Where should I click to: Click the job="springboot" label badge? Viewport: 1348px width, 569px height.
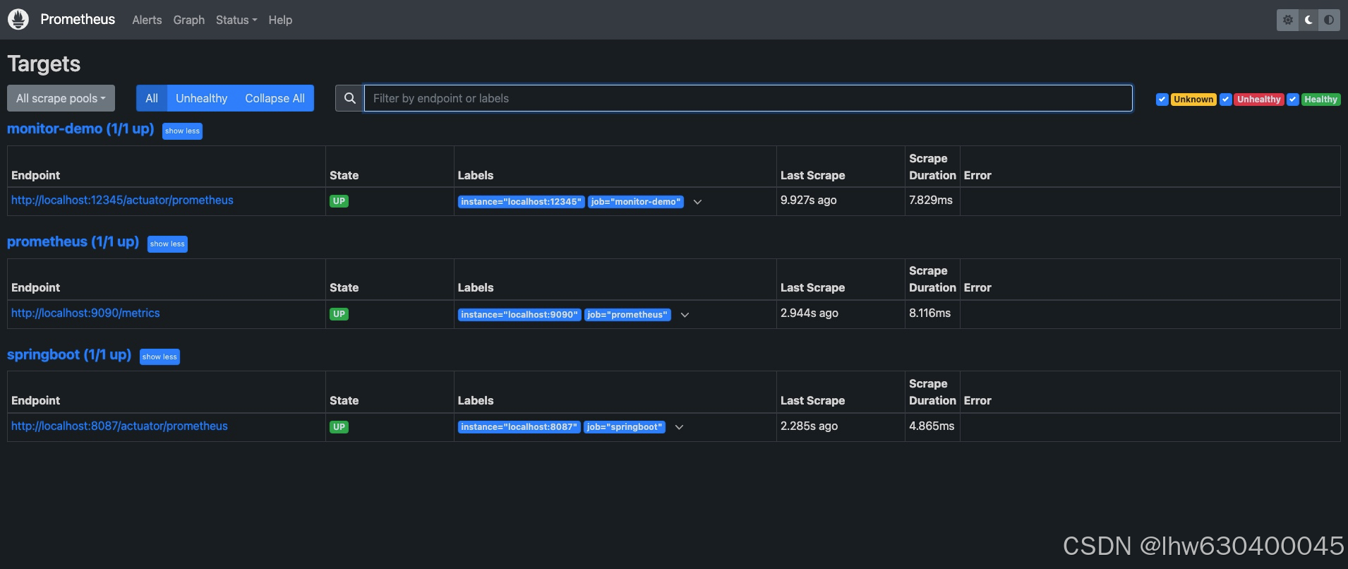coord(625,427)
